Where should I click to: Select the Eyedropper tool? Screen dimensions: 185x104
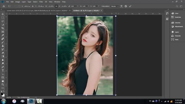point(3,35)
